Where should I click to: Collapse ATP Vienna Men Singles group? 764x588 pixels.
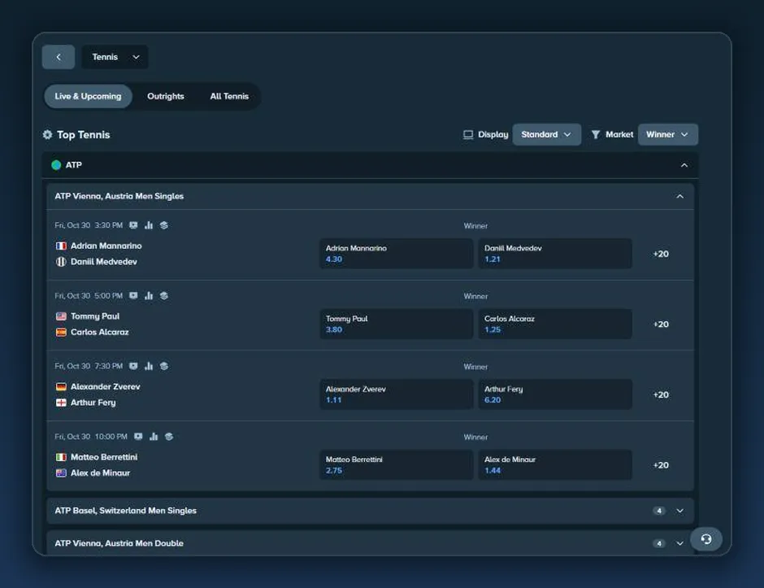click(679, 197)
